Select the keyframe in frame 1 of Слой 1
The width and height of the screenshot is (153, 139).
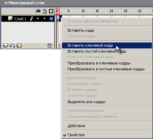[58, 18]
